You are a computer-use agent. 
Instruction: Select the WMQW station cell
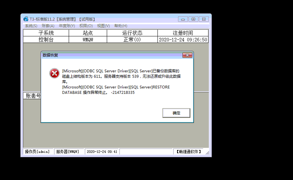(88, 39)
